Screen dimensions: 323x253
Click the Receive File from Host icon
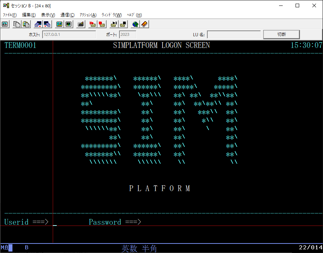47,24
